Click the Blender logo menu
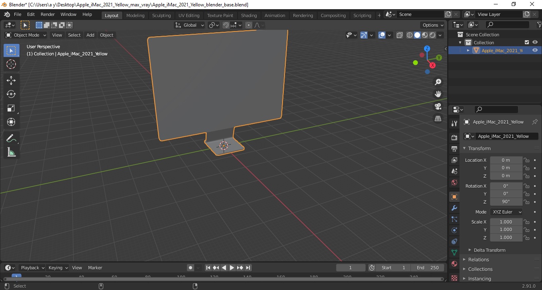 7,14
